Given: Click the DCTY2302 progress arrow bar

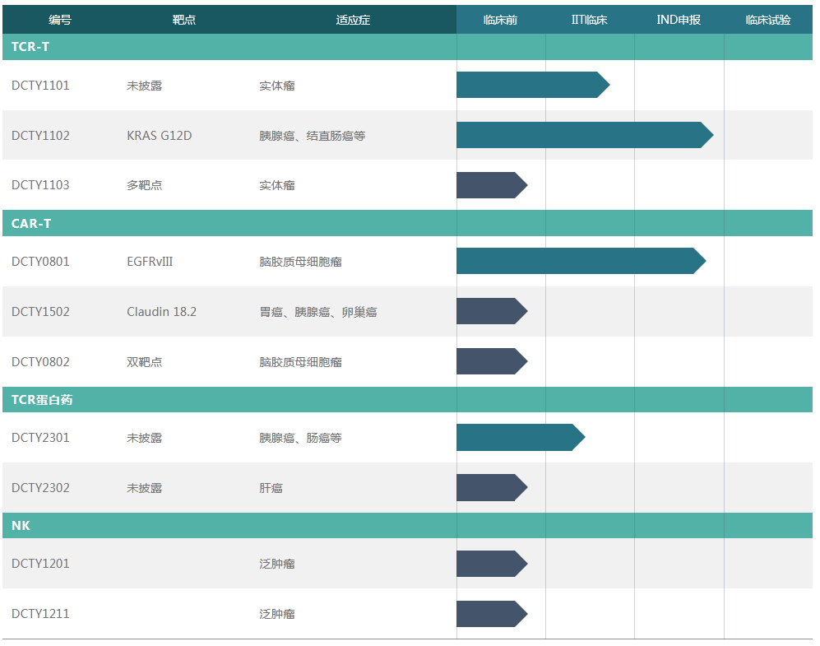Looking at the screenshot, I should tap(492, 487).
